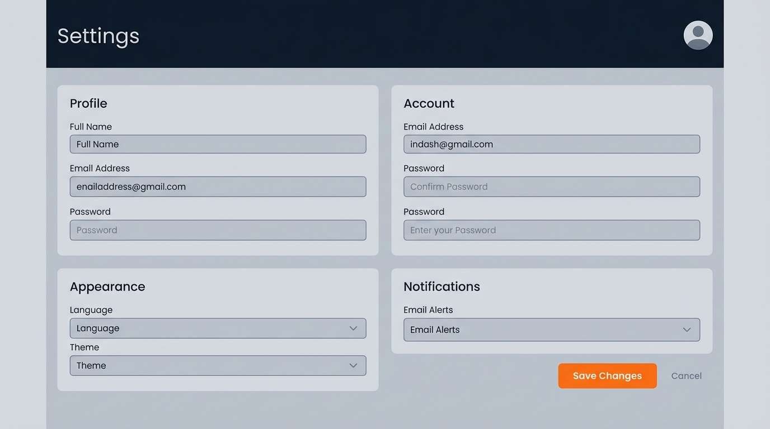Click the Notifications section heading
The height and width of the screenshot is (429, 770).
coord(442,286)
